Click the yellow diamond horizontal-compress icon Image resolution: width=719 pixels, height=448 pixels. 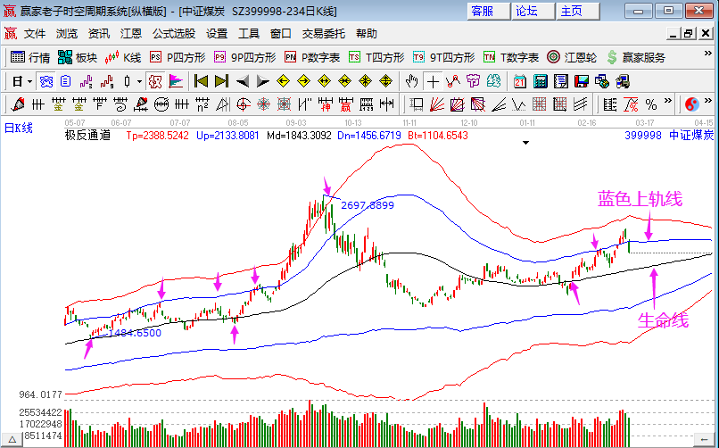(x=345, y=81)
